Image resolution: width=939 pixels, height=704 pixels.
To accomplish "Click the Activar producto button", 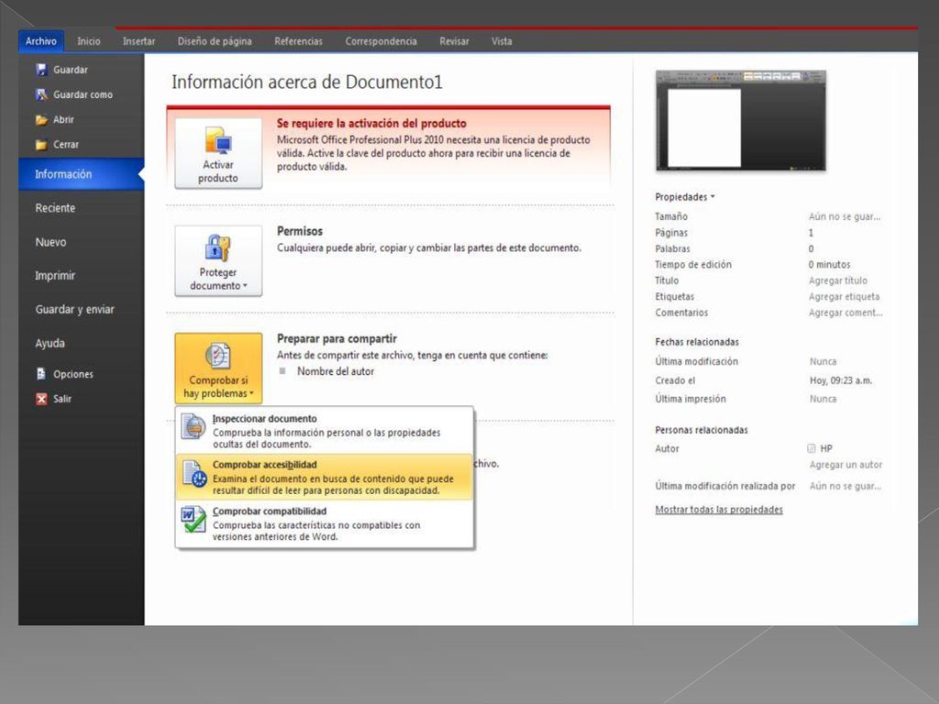I will 218,153.
